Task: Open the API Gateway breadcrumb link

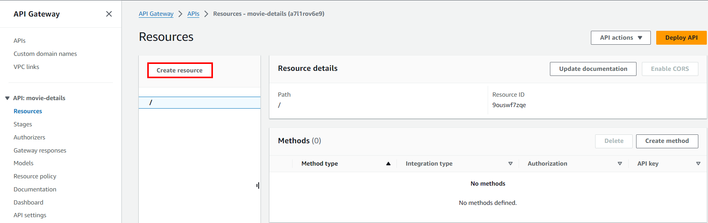Action: point(156,14)
